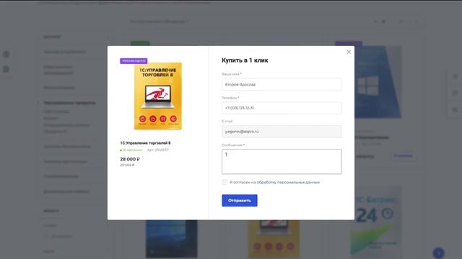Tick the personal data consent checkbox
Viewport: 462px width, 259px height.
click(225, 182)
